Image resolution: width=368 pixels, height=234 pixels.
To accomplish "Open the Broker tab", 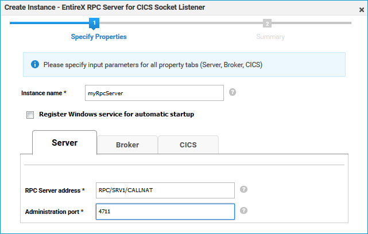I will 127,145.
